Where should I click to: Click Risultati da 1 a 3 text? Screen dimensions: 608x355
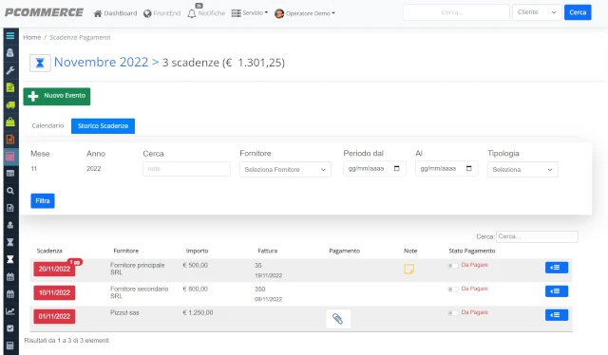pyautogui.click(x=66, y=340)
